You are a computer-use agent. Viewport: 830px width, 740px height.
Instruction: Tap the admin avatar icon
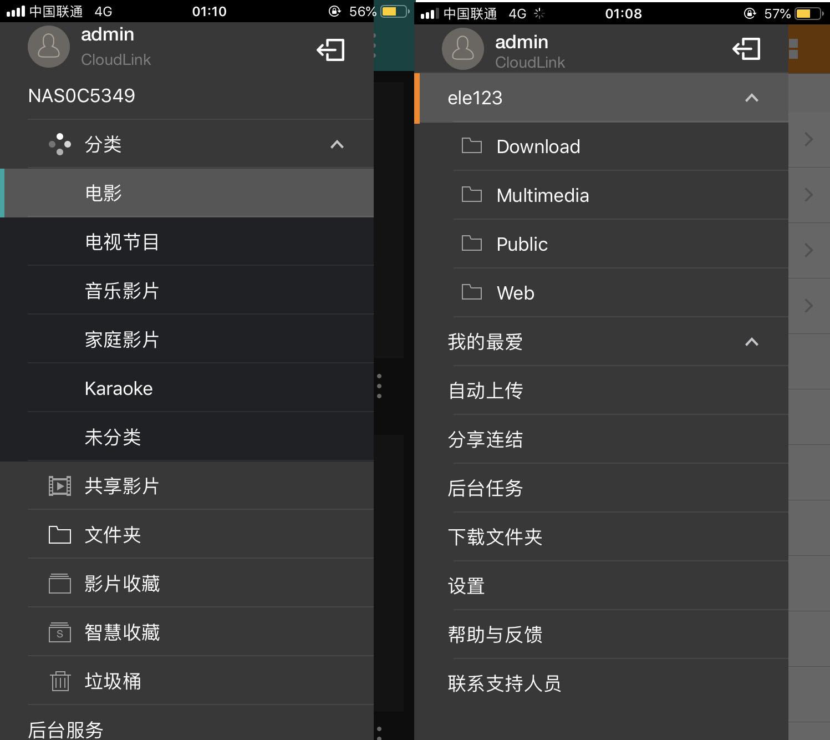(49, 47)
